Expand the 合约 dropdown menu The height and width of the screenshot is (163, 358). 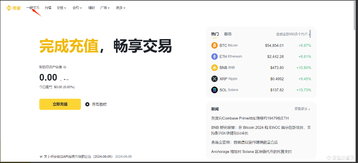pos(77,8)
